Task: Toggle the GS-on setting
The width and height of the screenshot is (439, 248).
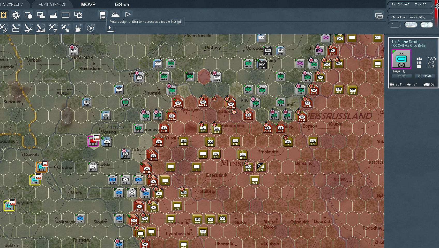Action: point(122,4)
